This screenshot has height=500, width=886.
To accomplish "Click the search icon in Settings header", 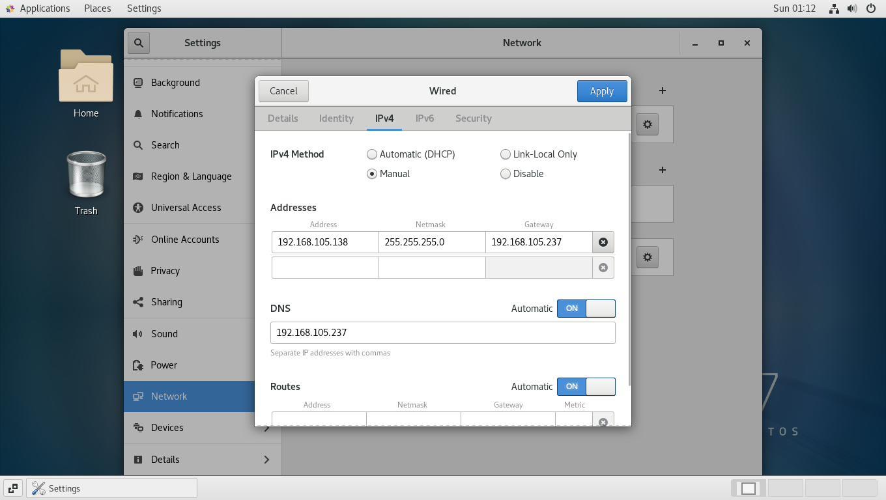I will tap(139, 43).
